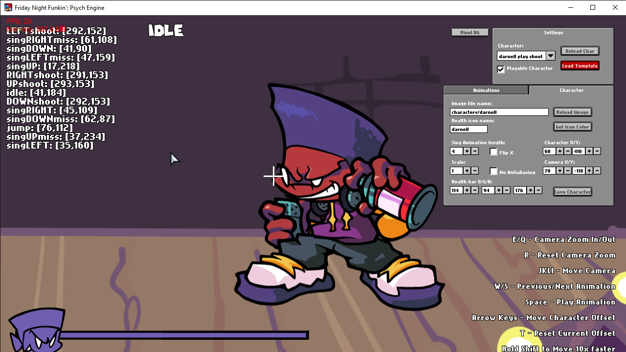The height and width of the screenshot is (352, 626).
Task: Decrease health bar red value 114
Action: point(475,190)
